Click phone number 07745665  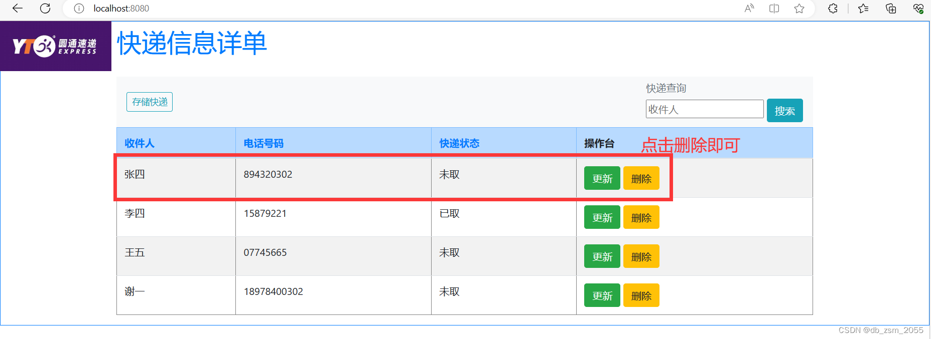(265, 252)
